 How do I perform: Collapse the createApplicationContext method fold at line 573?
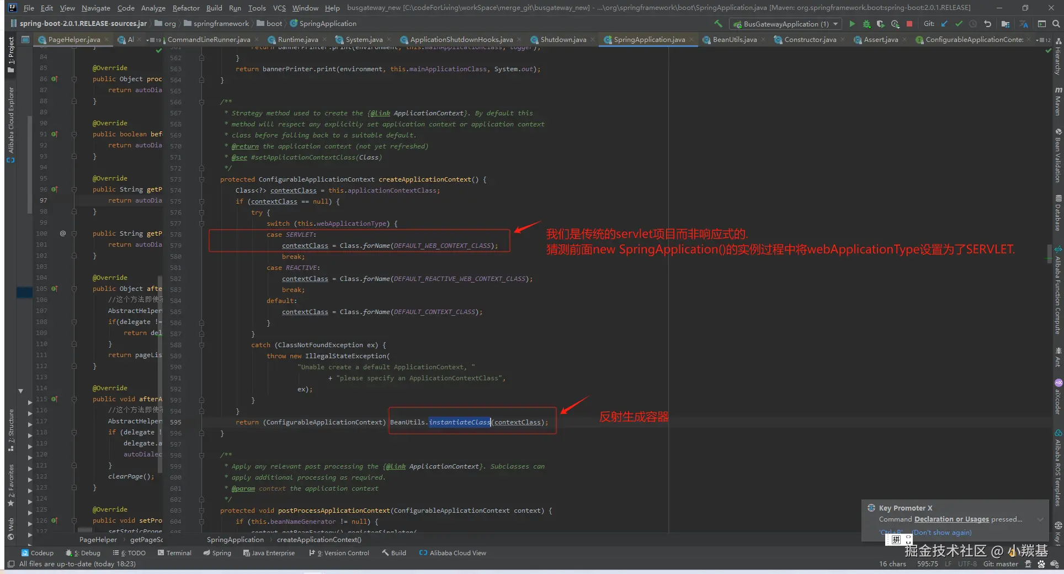(201, 179)
